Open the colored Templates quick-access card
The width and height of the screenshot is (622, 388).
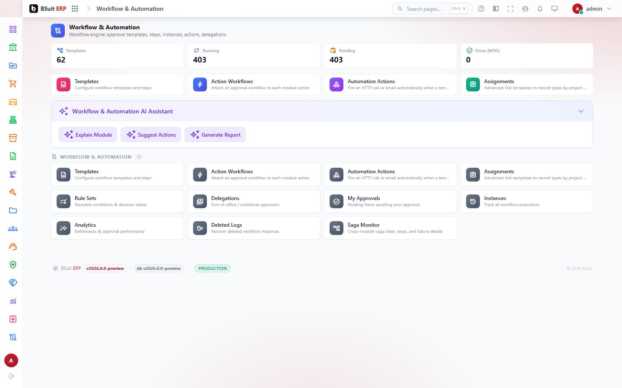click(x=117, y=84)
